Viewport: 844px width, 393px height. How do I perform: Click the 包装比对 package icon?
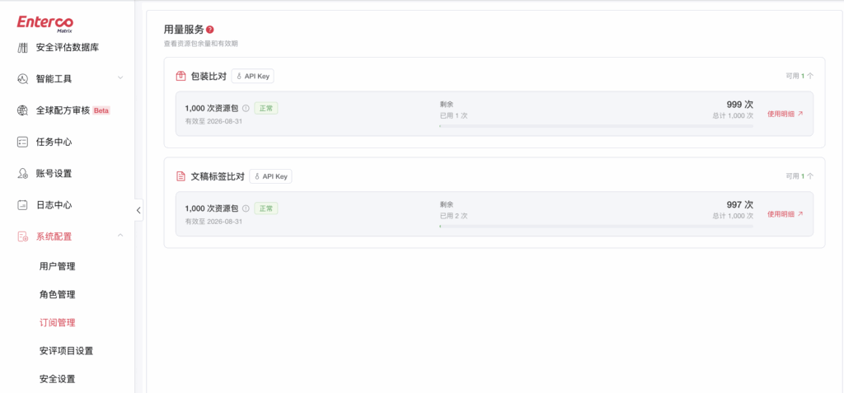point(181,77)
